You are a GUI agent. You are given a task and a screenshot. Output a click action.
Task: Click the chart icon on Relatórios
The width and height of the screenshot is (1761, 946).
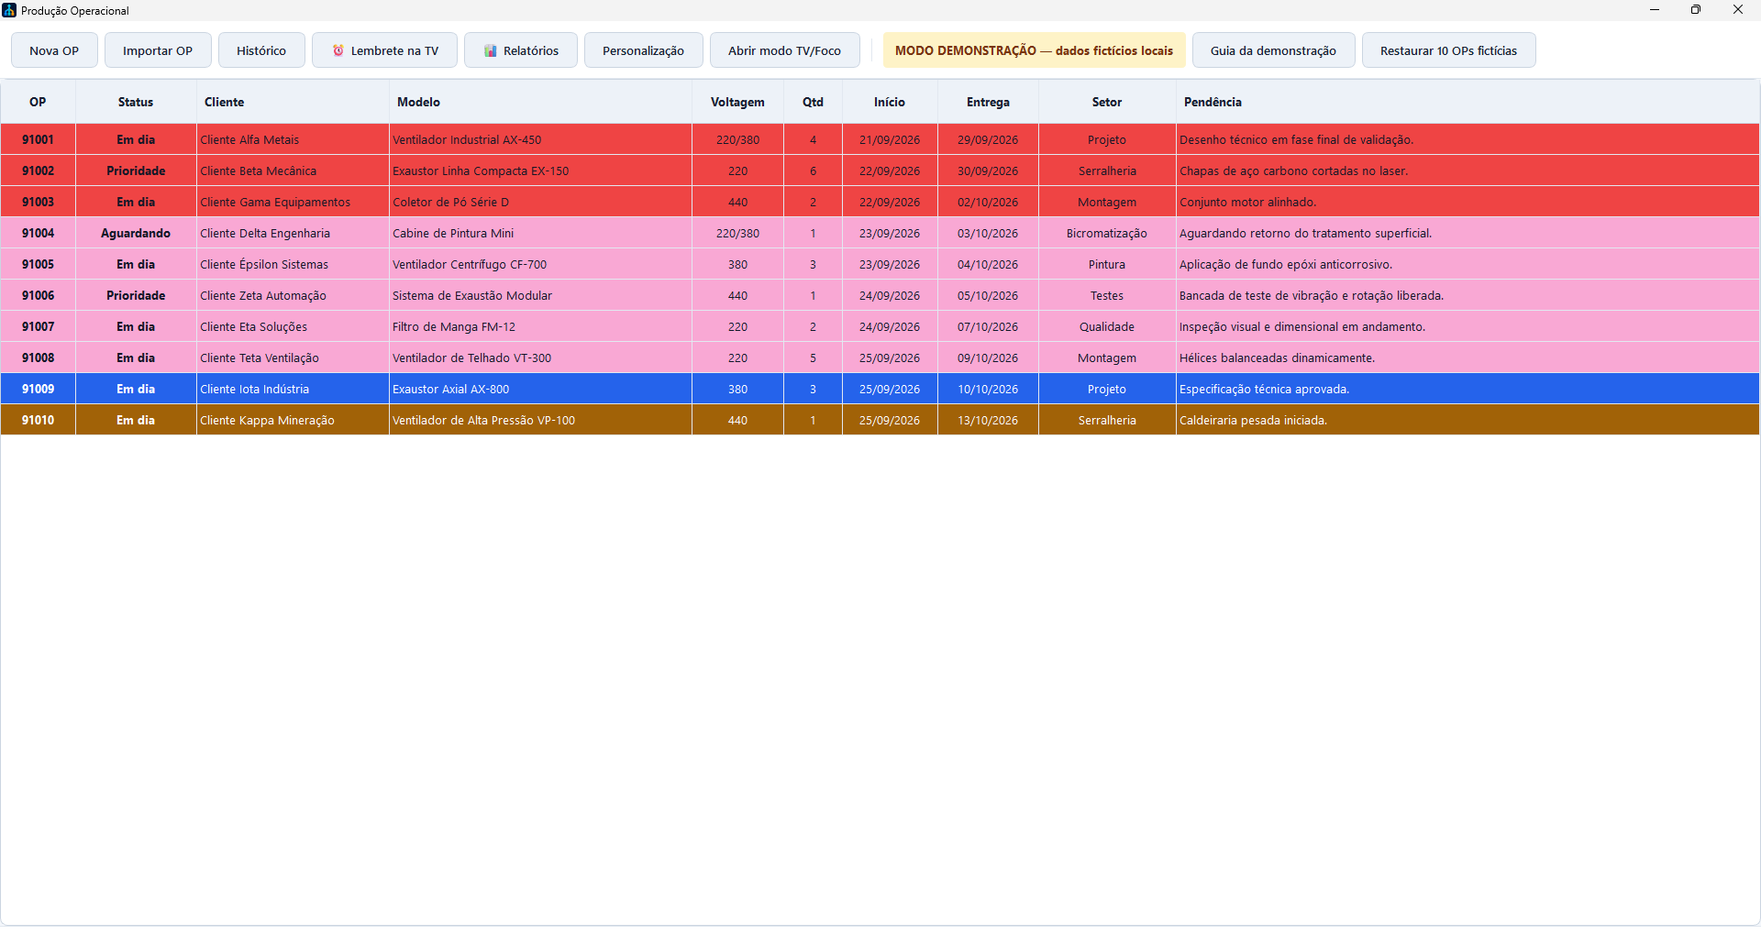(491, 50)
